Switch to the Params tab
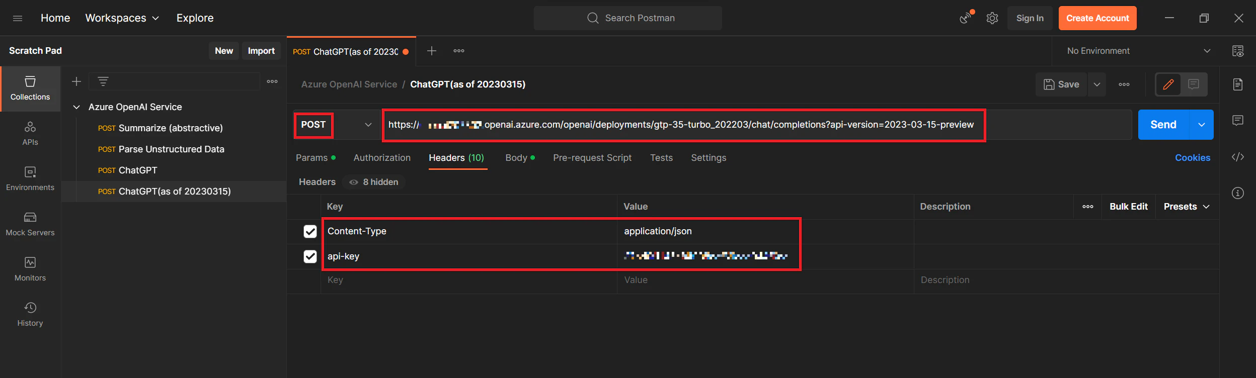Viewport: 1256px width, 378px height. pos(316,158)
